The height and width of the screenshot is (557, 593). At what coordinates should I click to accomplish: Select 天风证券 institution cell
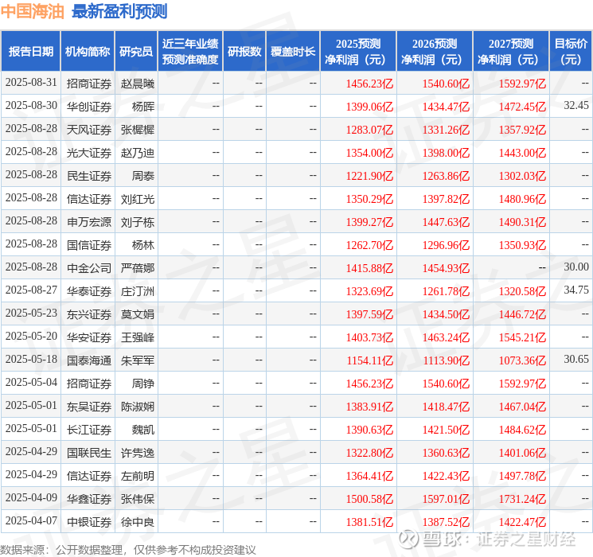coord(89,130)
